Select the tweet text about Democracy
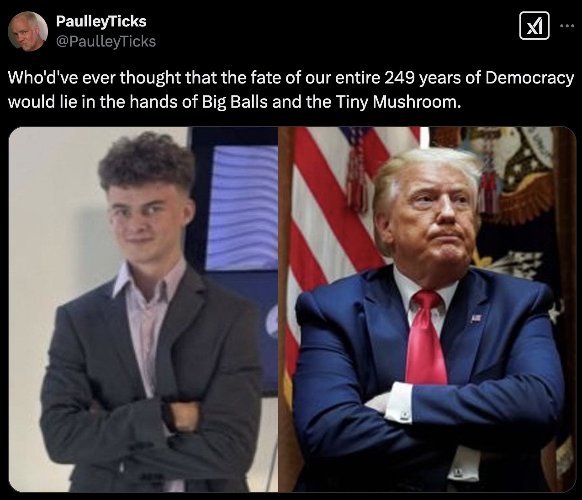Screen dimensions: 582x500 [291, 89]
